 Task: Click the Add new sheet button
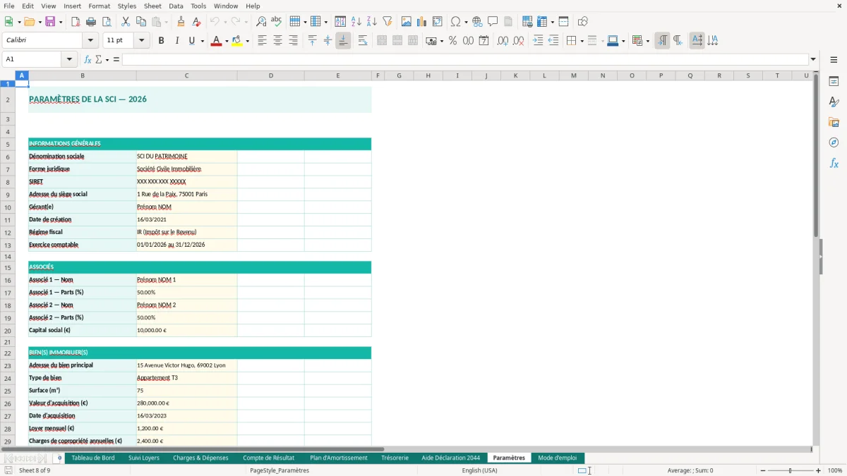[x=59, y=458]
